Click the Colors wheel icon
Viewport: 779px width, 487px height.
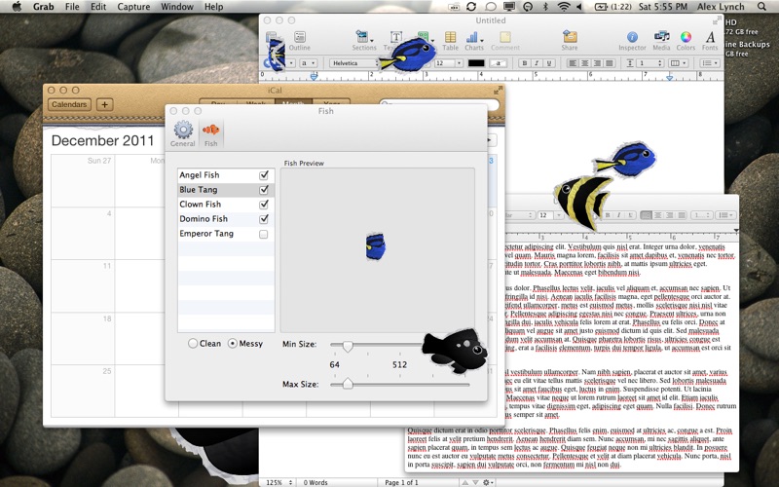[x=686, y=39]
